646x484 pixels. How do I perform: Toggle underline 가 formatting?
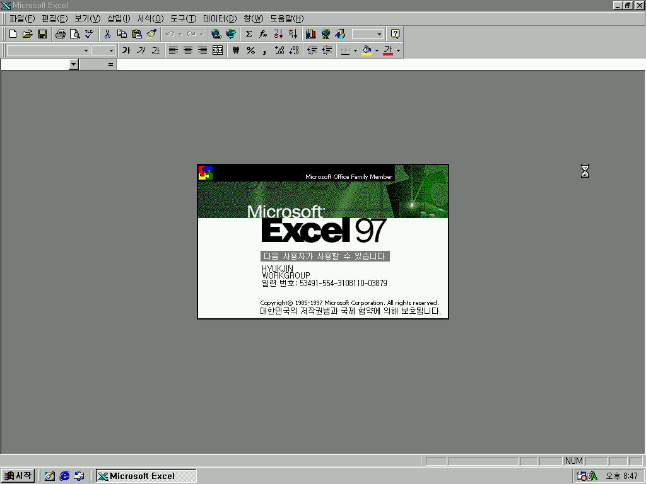(155, 50)
